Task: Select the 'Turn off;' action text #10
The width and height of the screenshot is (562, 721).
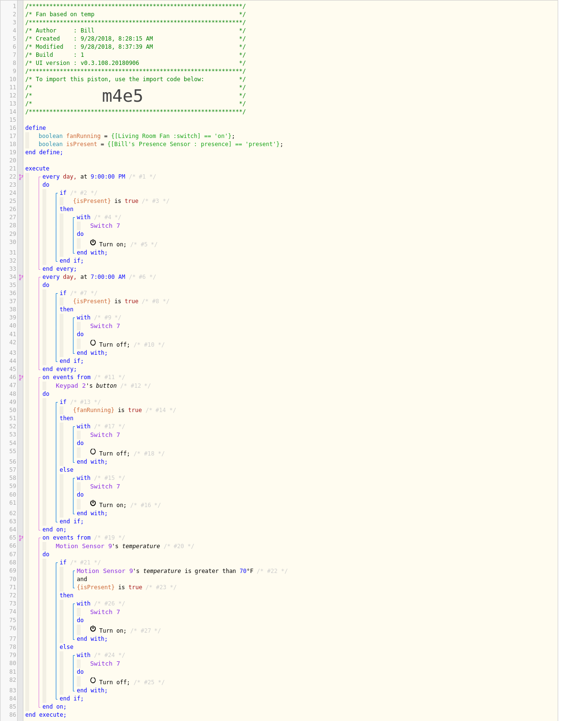Action: [x=114, y=345]
